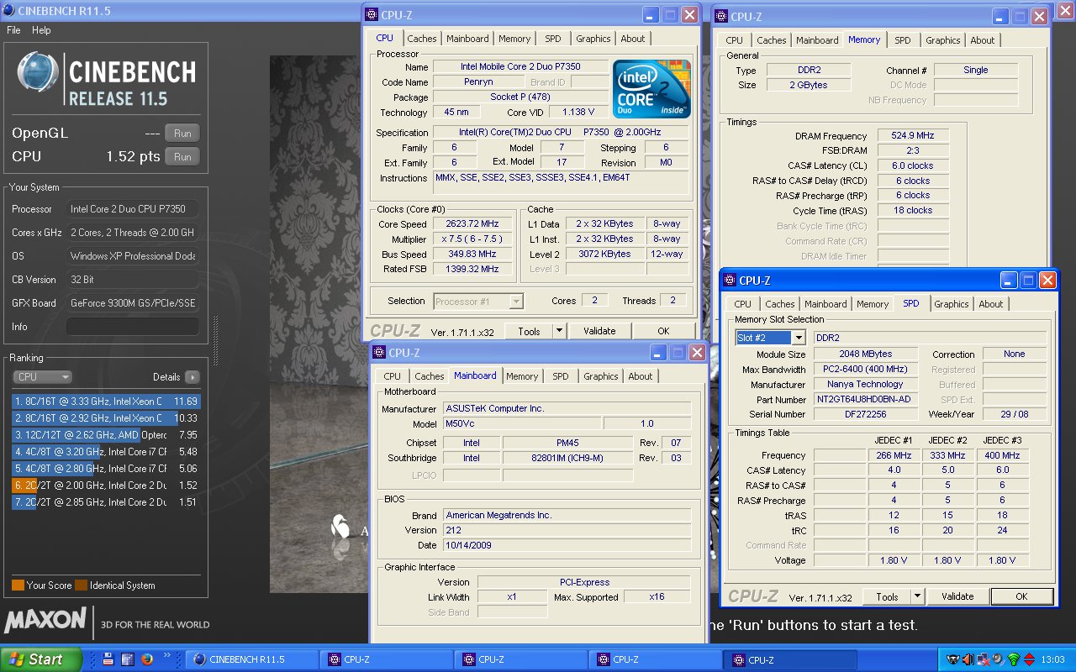The width and height of the screenshot is (1076, 672).
Task: Open the File menu in CINEBENCH
Action: (13, 30)
